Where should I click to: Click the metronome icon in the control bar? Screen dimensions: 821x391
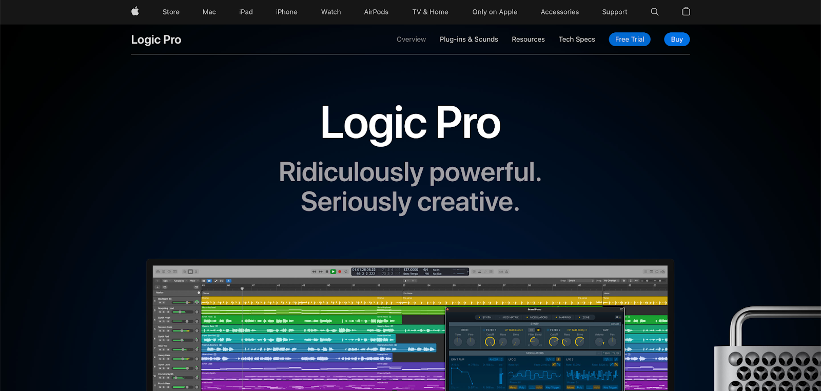point(506,271)
